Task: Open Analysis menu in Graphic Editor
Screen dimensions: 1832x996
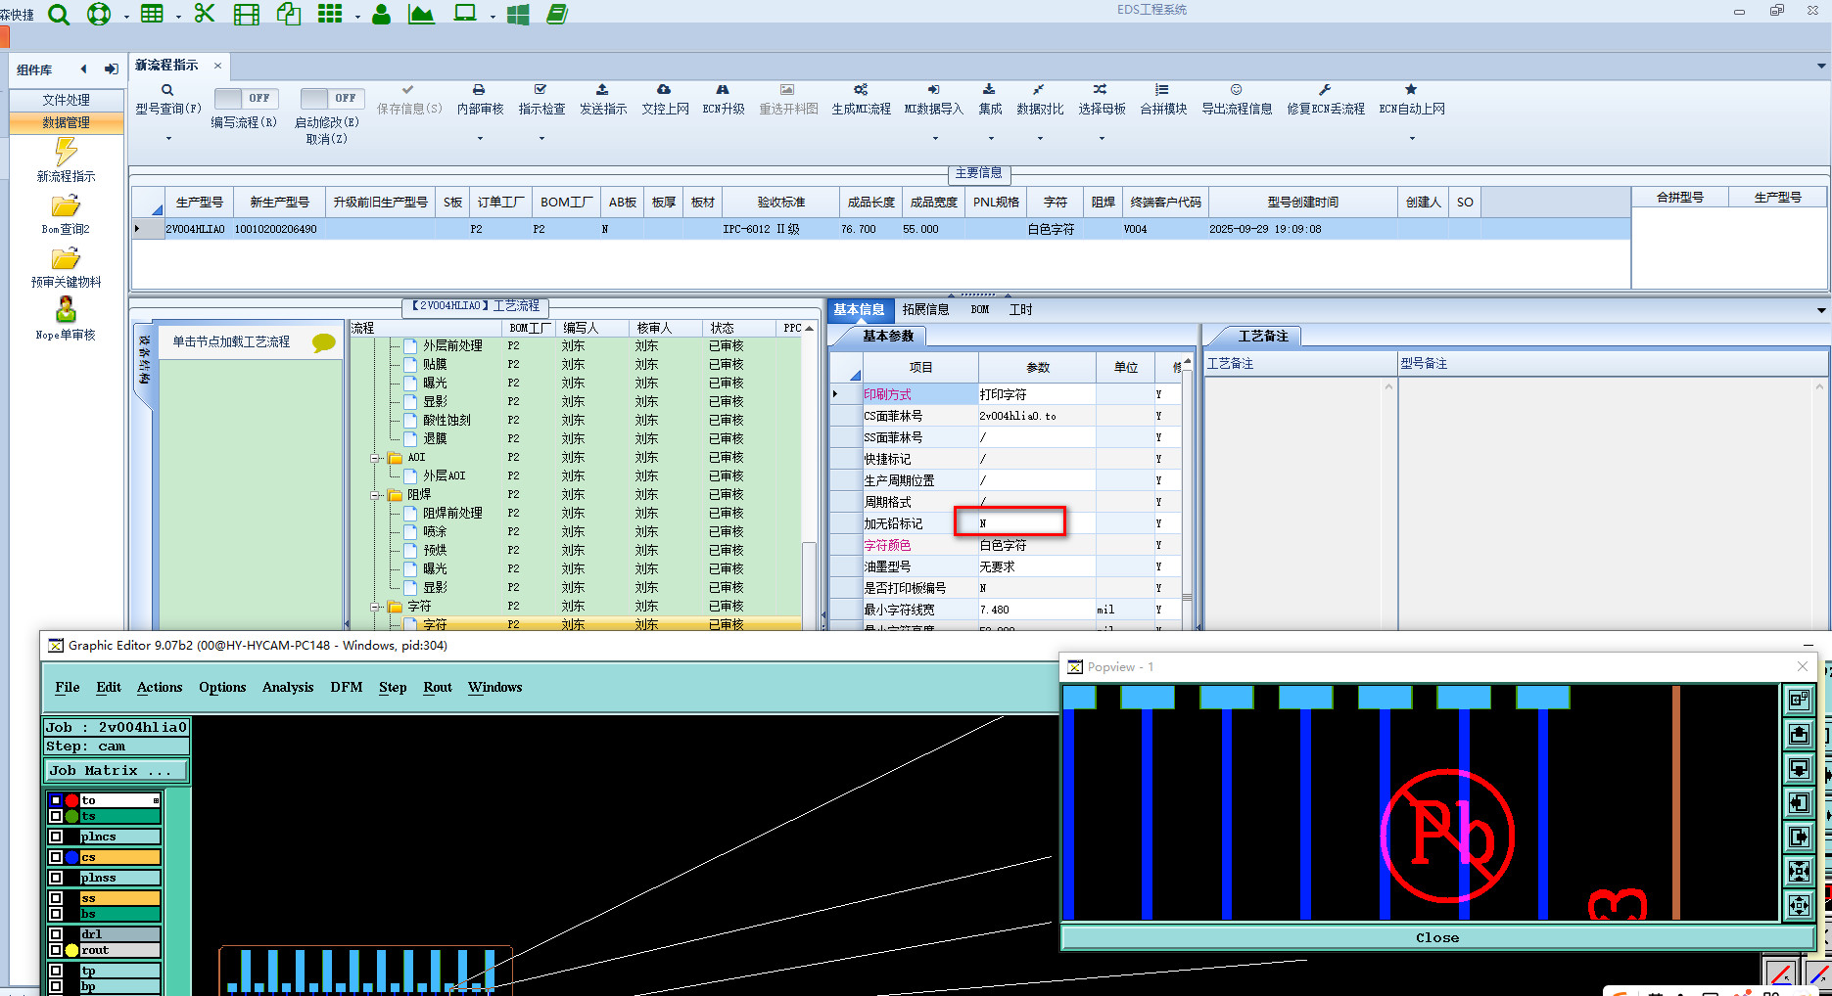Action: click(x=288, y=687)
